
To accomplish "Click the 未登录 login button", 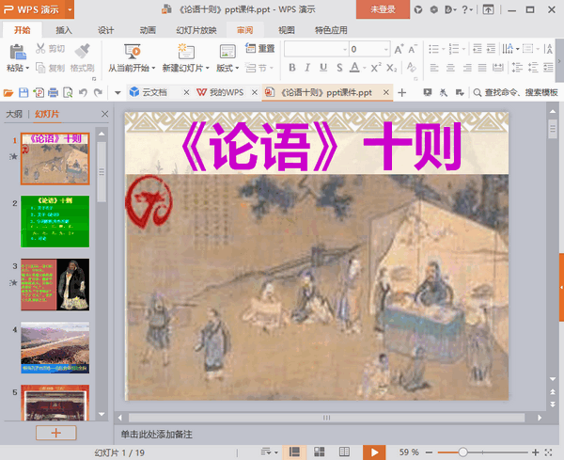I will point(384,9).
